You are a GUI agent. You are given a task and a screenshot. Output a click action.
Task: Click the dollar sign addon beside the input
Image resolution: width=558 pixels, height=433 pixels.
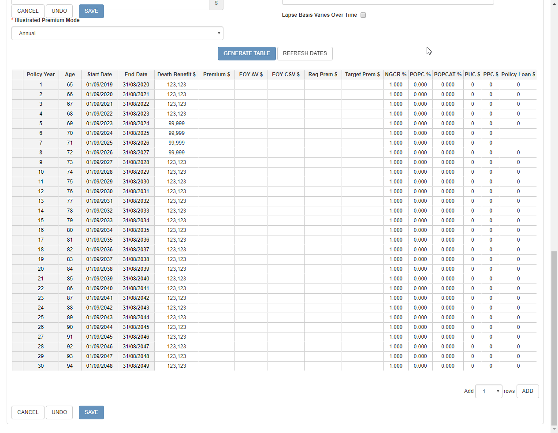216,4
